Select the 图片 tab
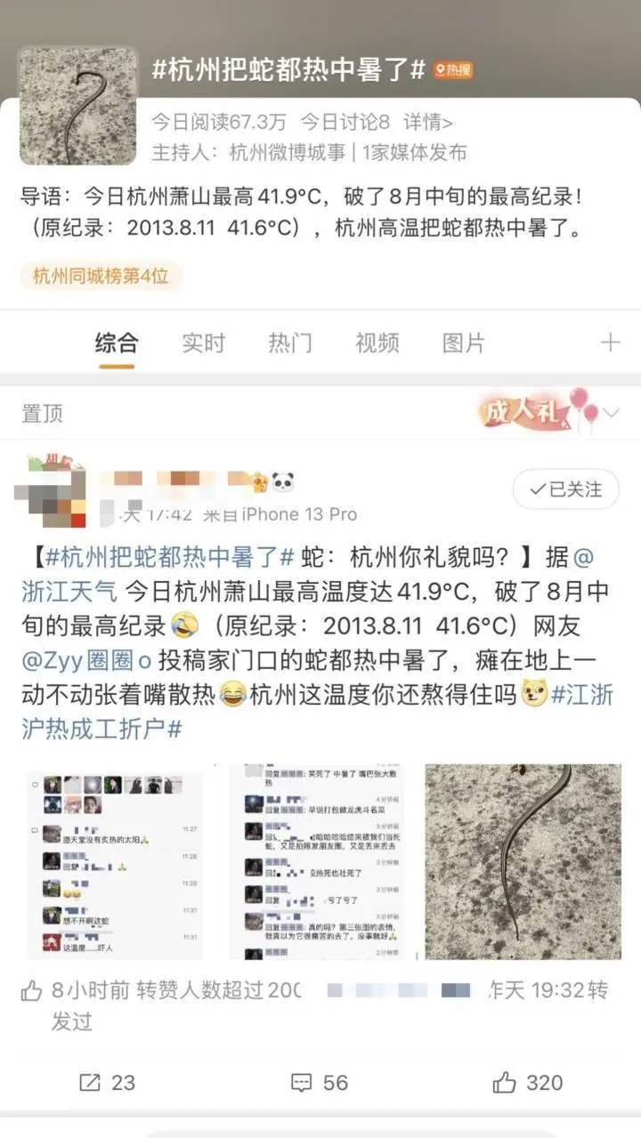The height and width of the screenshot is (1138, 641). 464,343
